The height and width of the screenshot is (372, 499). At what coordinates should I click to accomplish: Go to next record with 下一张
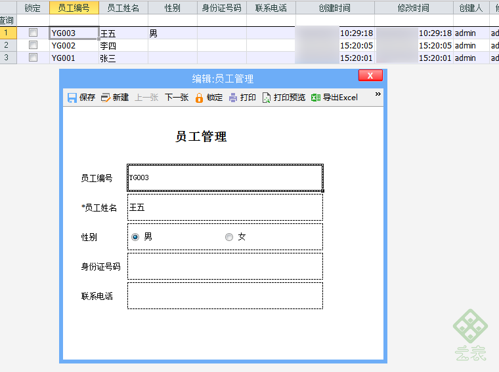tap(177, 98)
